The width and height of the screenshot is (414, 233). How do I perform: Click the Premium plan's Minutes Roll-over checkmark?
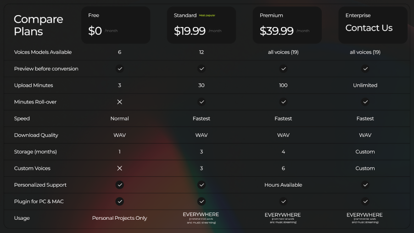[283, 102]
